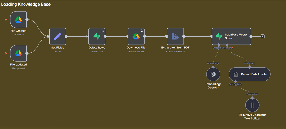Open the Download File Google Drive node
This screenshot has width=286, height=129.
click(136, 37)
